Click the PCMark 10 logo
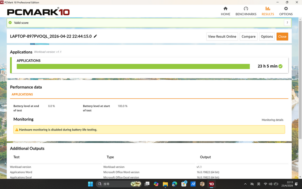 point(38,12)
